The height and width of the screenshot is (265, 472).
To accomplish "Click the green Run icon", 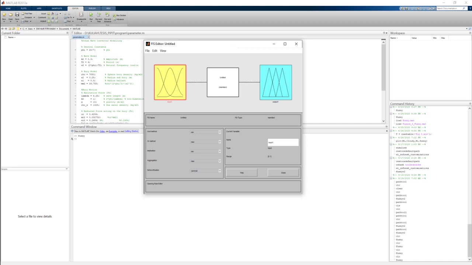I will coord(91,15).
